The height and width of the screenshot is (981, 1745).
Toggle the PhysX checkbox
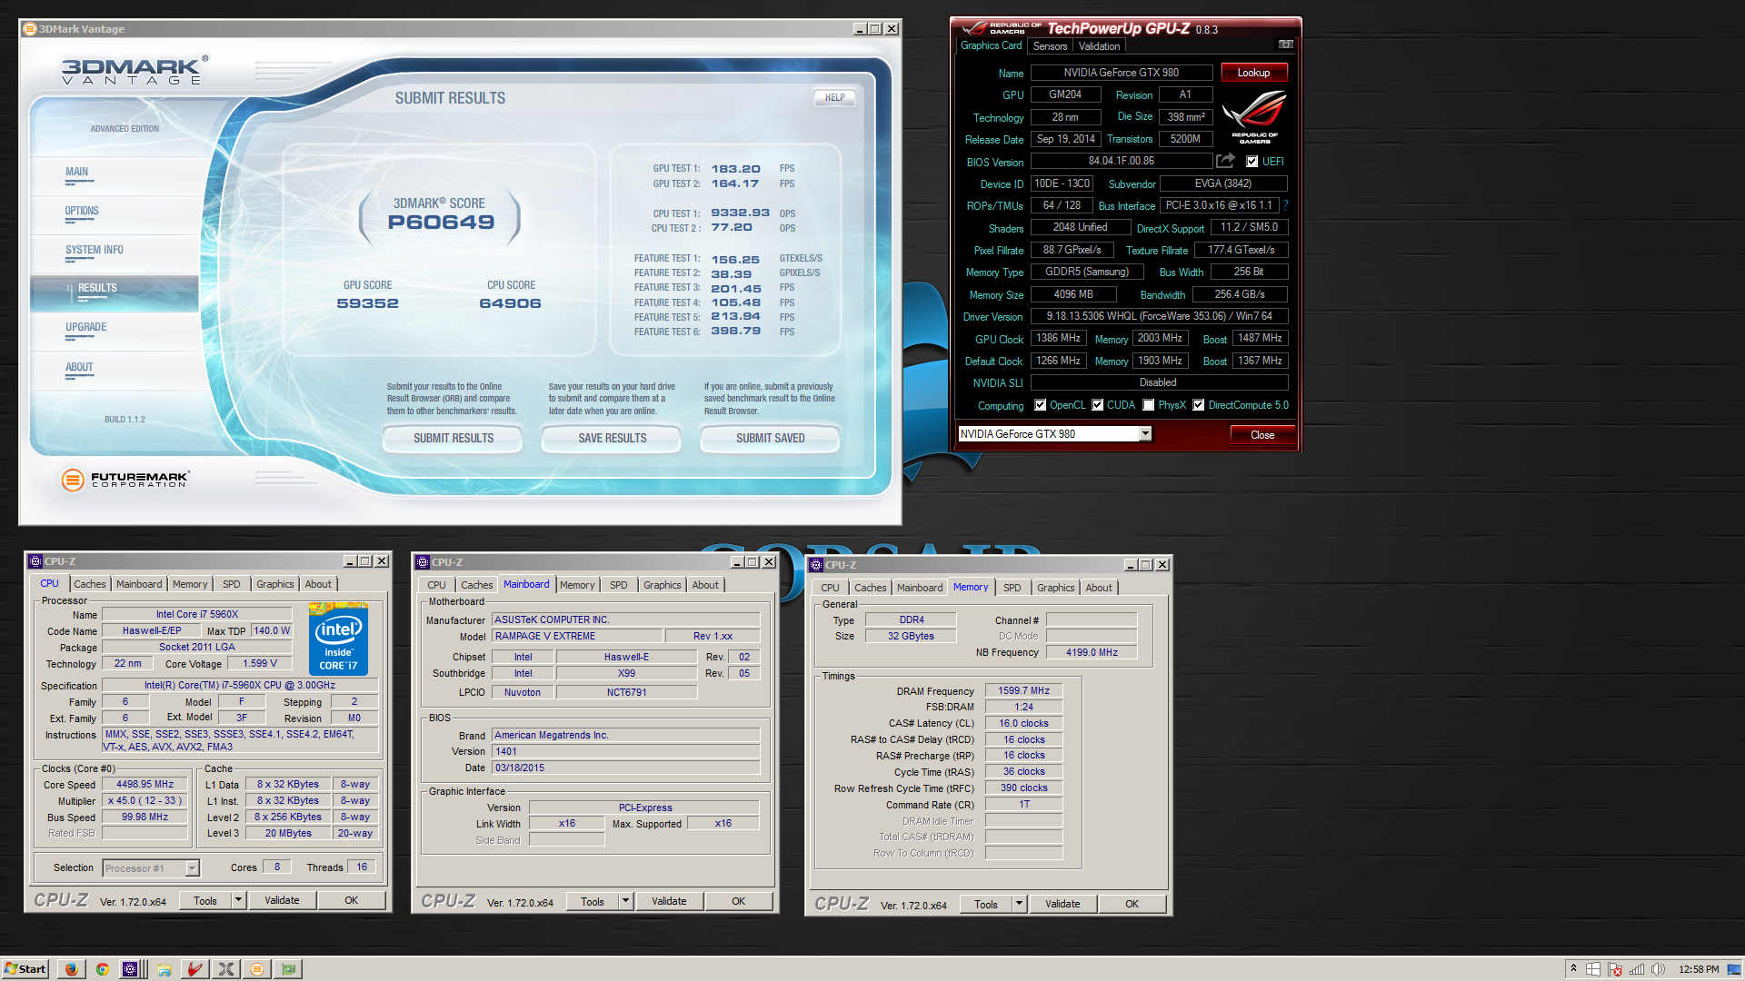pyautogui.click(x=1149, y=405)
